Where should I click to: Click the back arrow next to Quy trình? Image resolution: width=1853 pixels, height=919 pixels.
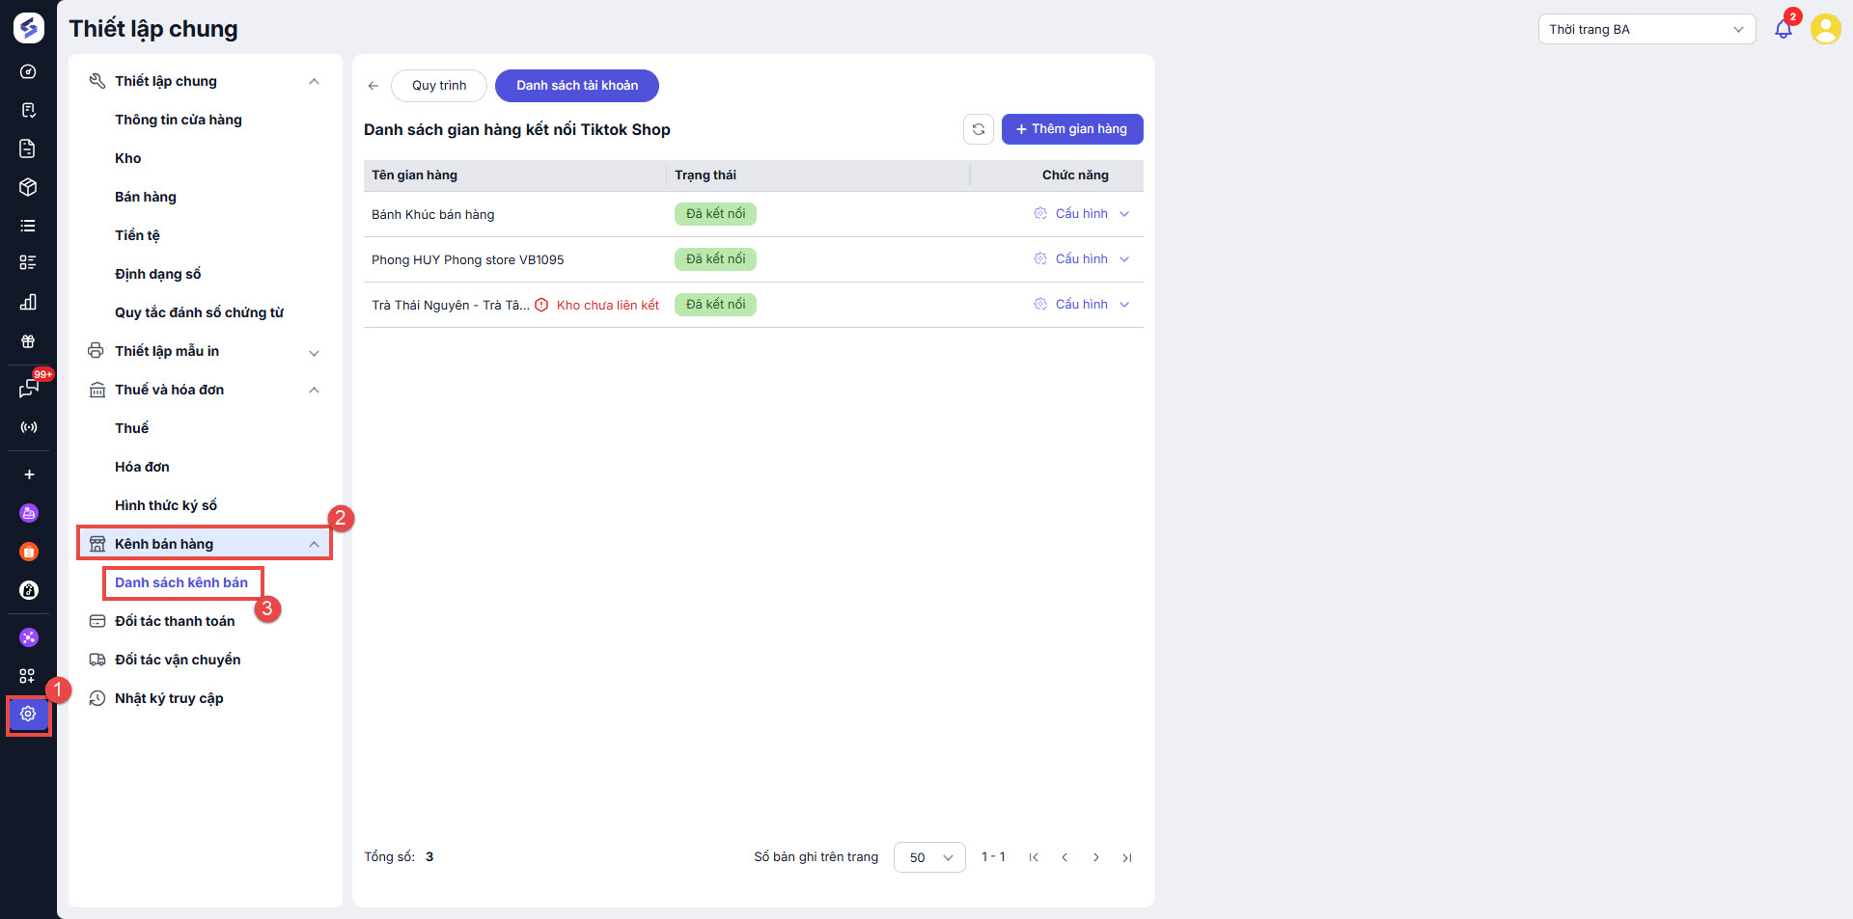click(x=373, y=86)
